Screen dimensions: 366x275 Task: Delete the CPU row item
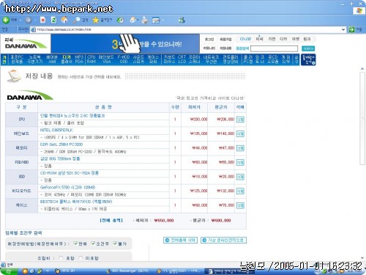[x=240, y=120]
